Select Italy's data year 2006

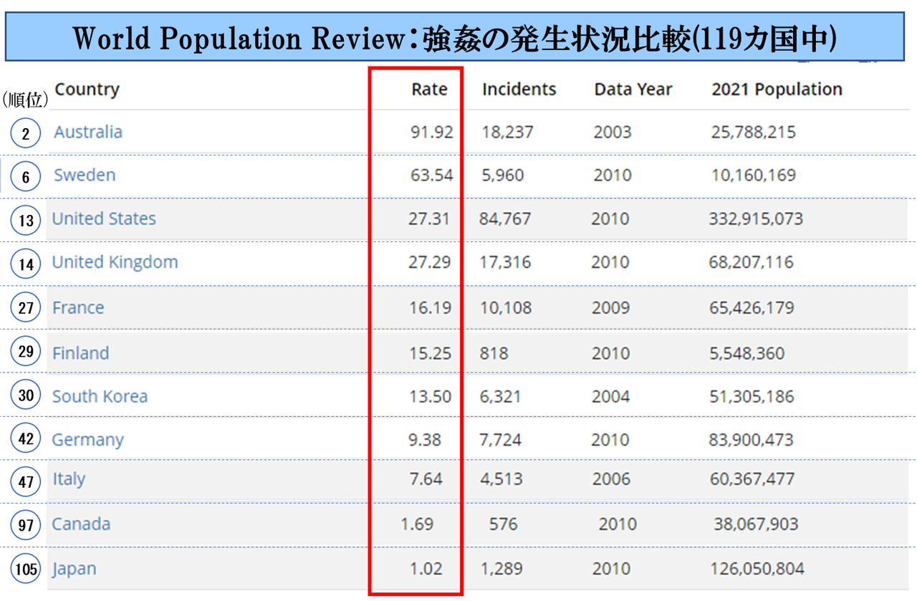point(611,479)
